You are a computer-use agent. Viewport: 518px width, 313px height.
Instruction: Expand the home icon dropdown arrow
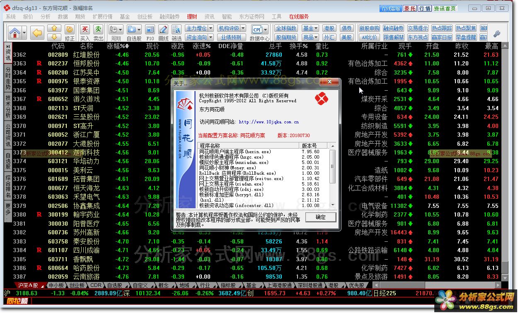24,32
